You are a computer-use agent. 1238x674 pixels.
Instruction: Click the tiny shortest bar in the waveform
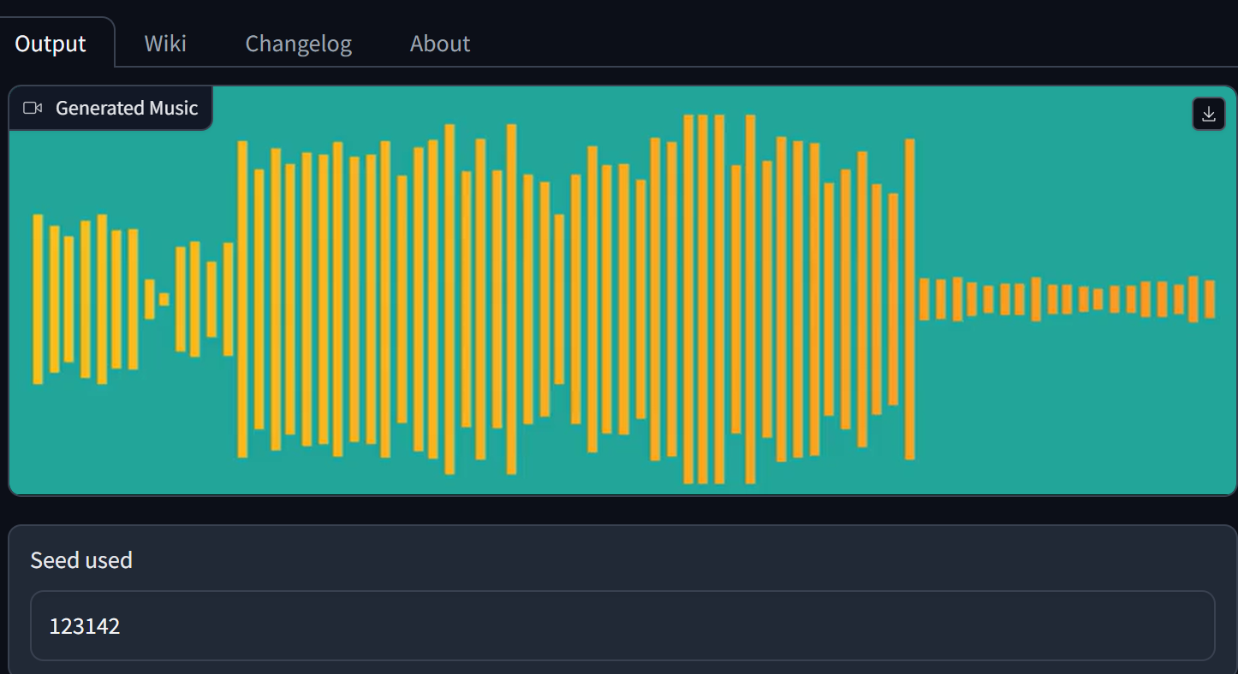click(x=164, y=299)
